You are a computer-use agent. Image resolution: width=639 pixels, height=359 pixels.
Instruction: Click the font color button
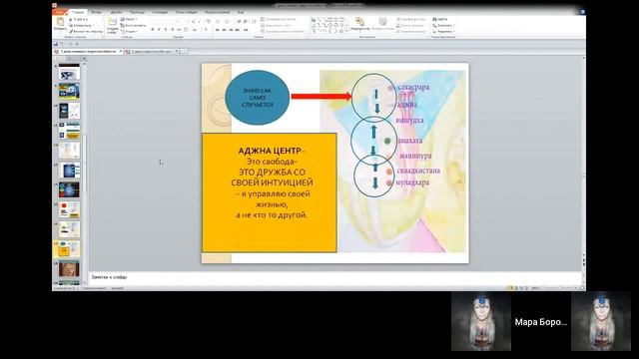pos(207,30)
